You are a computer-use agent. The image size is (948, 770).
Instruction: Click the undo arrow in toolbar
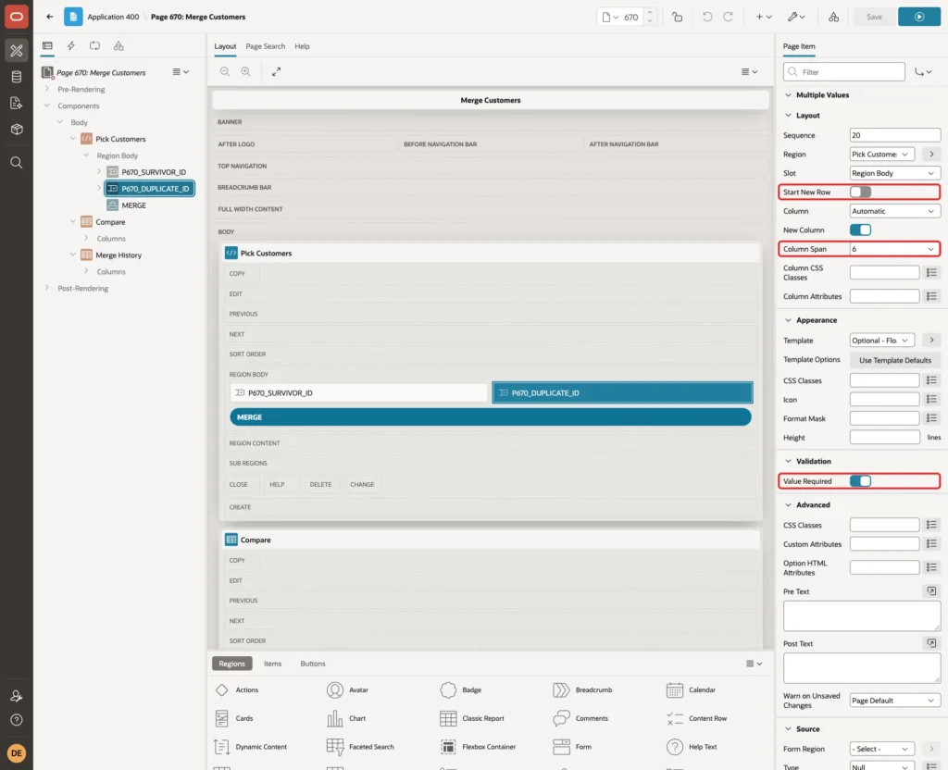(706, 17)
